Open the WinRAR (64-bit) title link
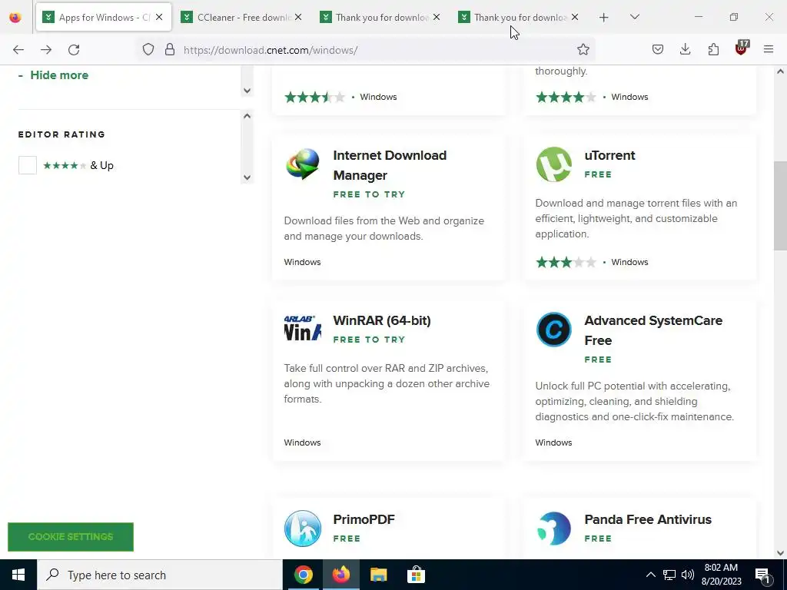 click(x=382, y=320)
